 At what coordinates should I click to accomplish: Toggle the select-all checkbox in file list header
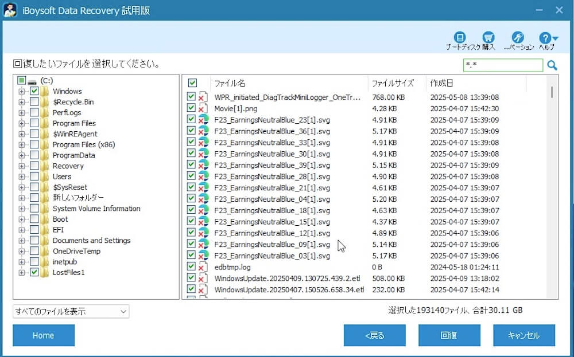pos(192,83)
